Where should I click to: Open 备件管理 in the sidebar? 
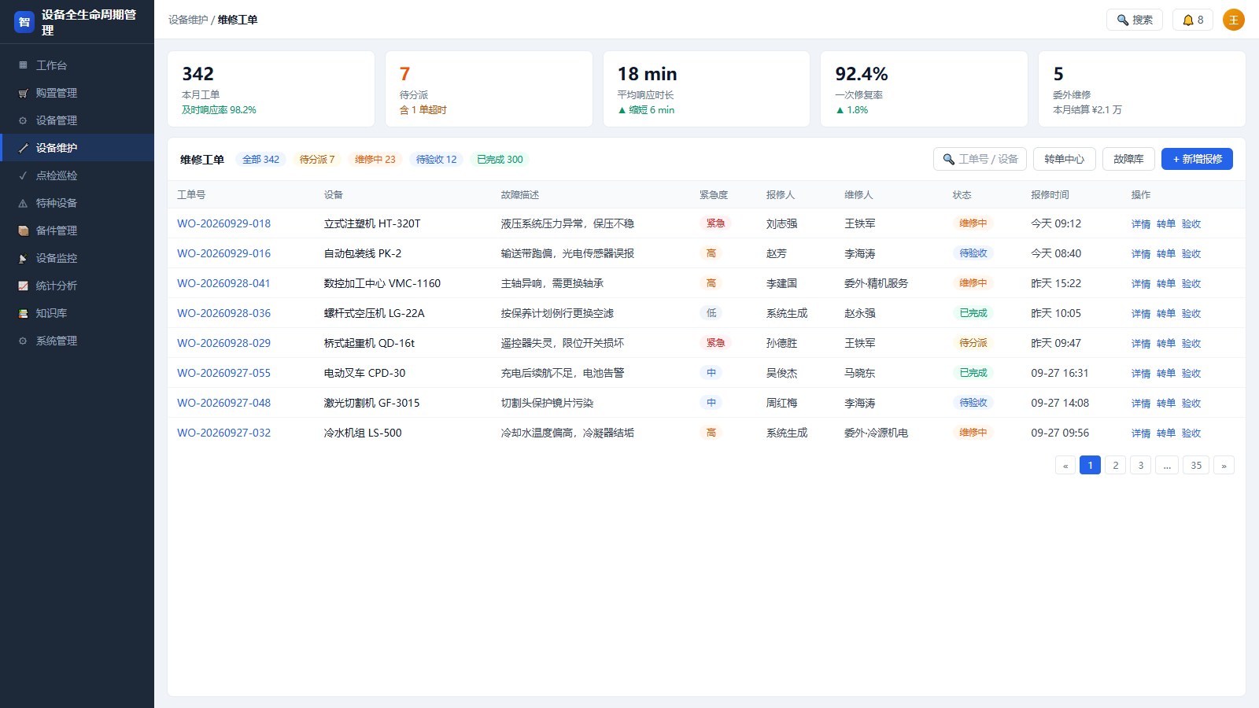77,230
